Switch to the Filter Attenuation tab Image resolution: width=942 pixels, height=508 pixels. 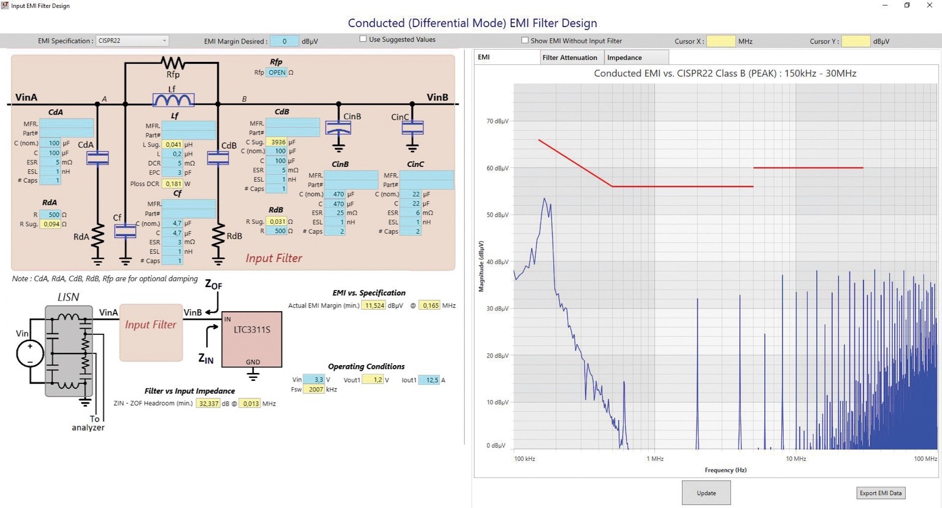pos(570,58)
